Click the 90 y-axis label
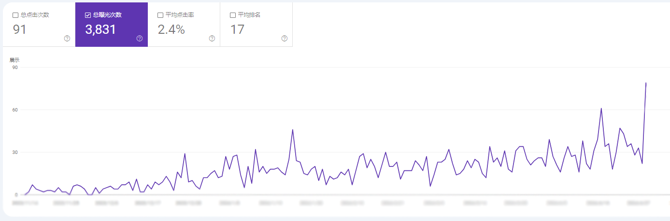This screenshot has height=221, width=670. pos(15,68)
